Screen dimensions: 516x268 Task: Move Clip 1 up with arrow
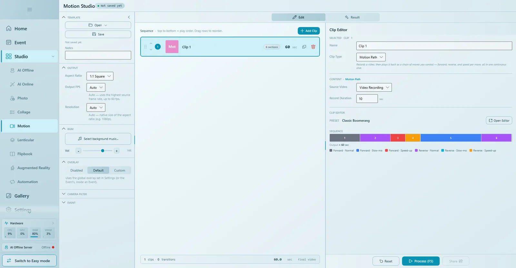(x=151, y=44)
